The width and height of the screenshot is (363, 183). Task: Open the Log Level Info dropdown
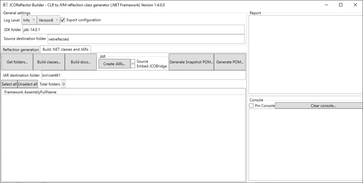pos(29,20)
